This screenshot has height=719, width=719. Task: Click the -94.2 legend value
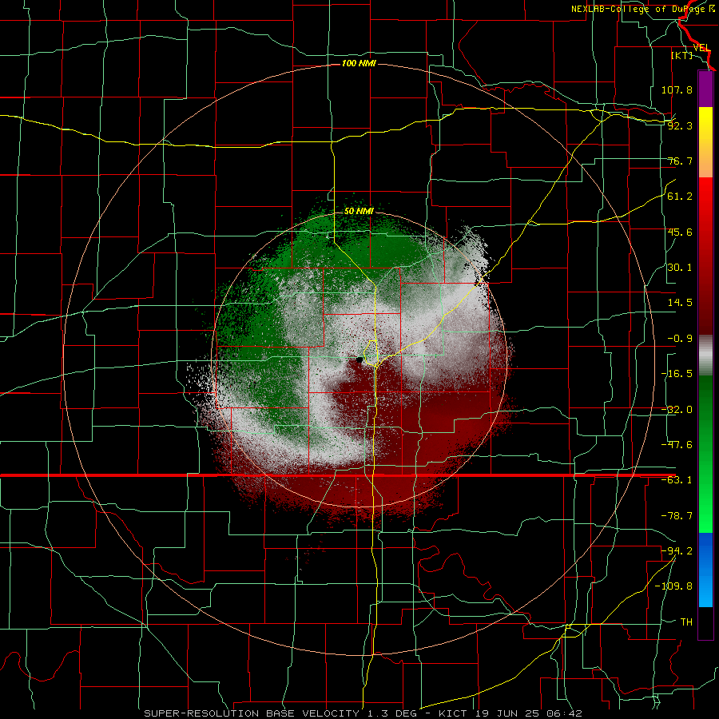[x=677, y=550]
